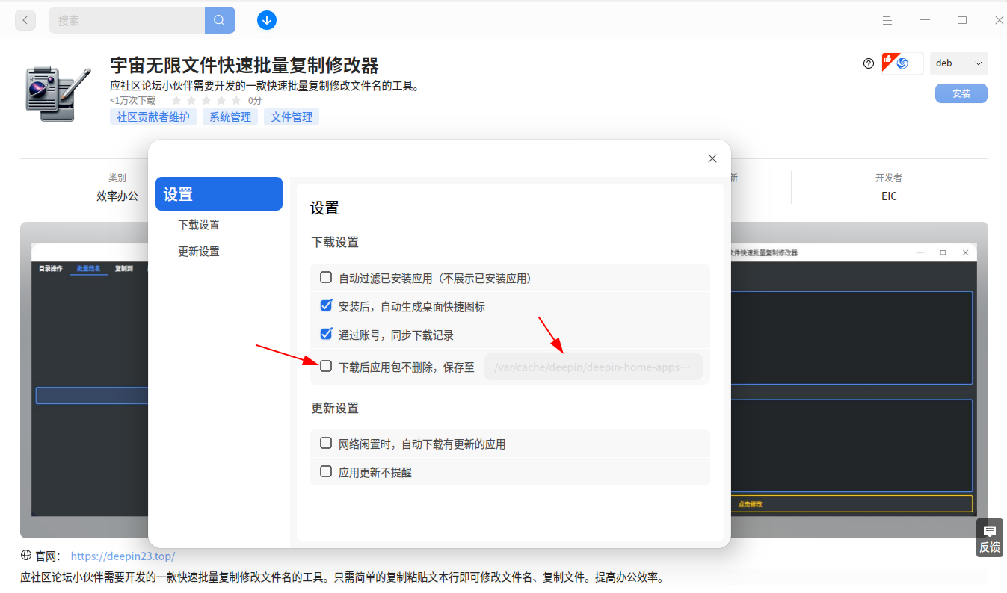The image size is (1007, 593).
Task: Click the 系统管理 tag
Action: [x=230, y=117]
